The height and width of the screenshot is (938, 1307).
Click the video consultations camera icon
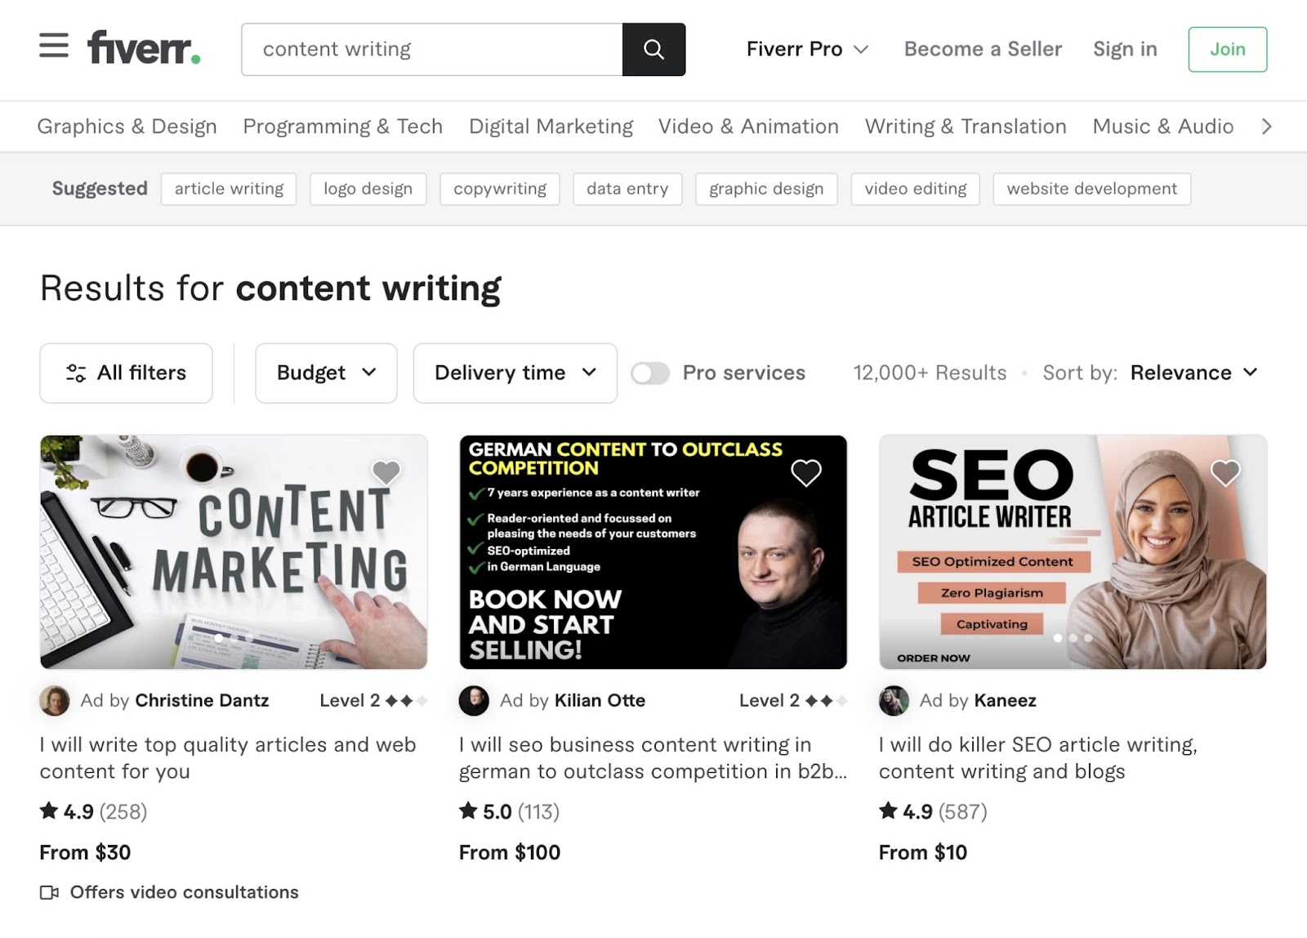tap(50, 892)
